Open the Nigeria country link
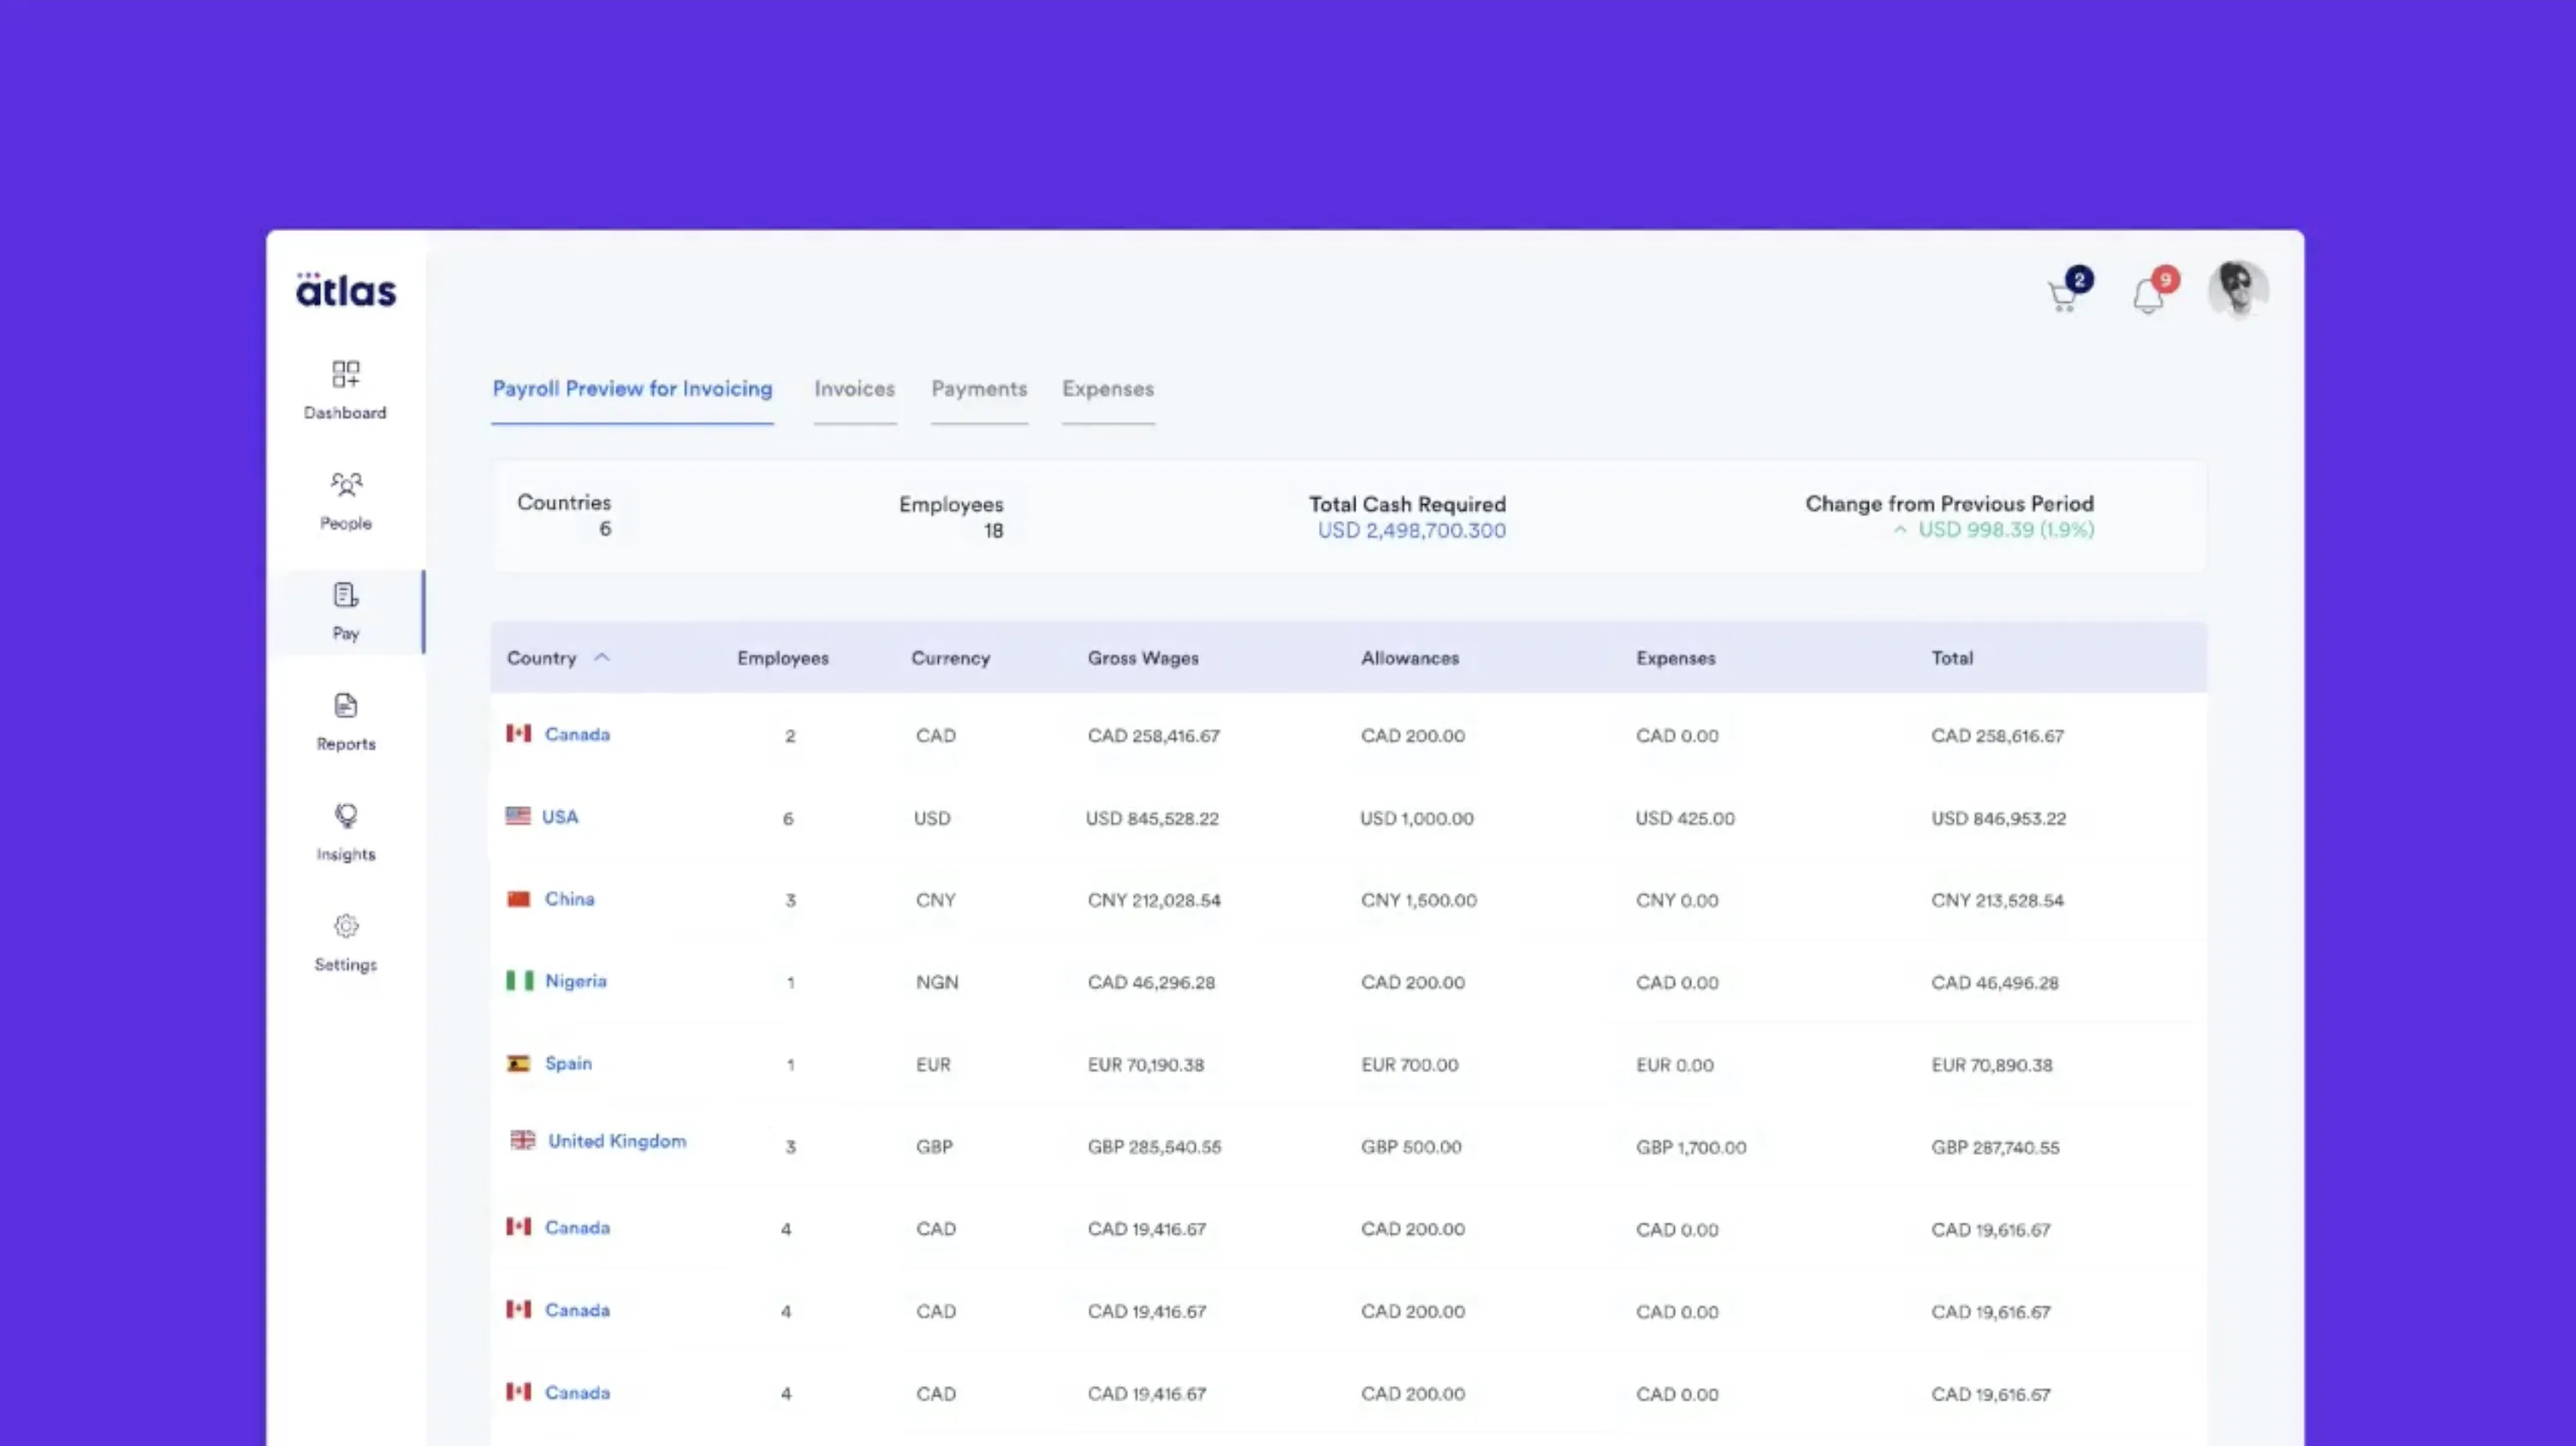 (x=576, y=981)
